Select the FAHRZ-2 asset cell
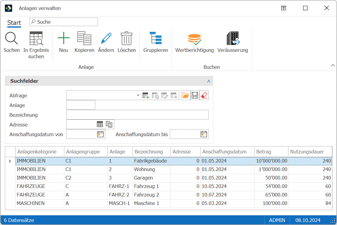Screen dimensions: 337x225 tap(120, 195)
